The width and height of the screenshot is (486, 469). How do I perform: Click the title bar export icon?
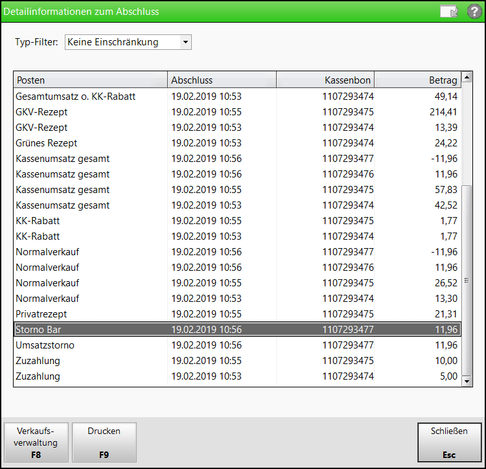tap(449, 11)
